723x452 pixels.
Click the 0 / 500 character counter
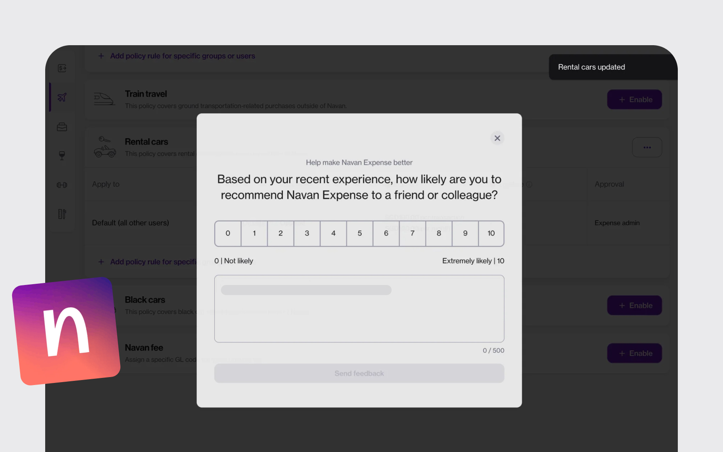point(494,350)
